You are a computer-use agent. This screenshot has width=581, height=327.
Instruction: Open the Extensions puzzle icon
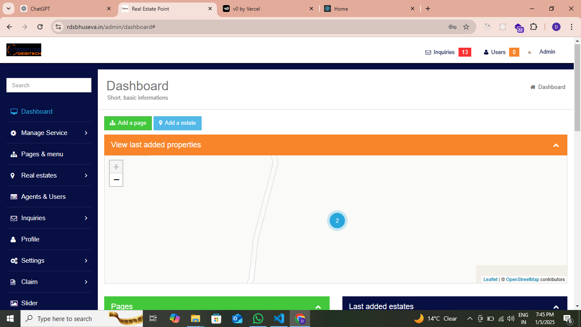[533, 27]
